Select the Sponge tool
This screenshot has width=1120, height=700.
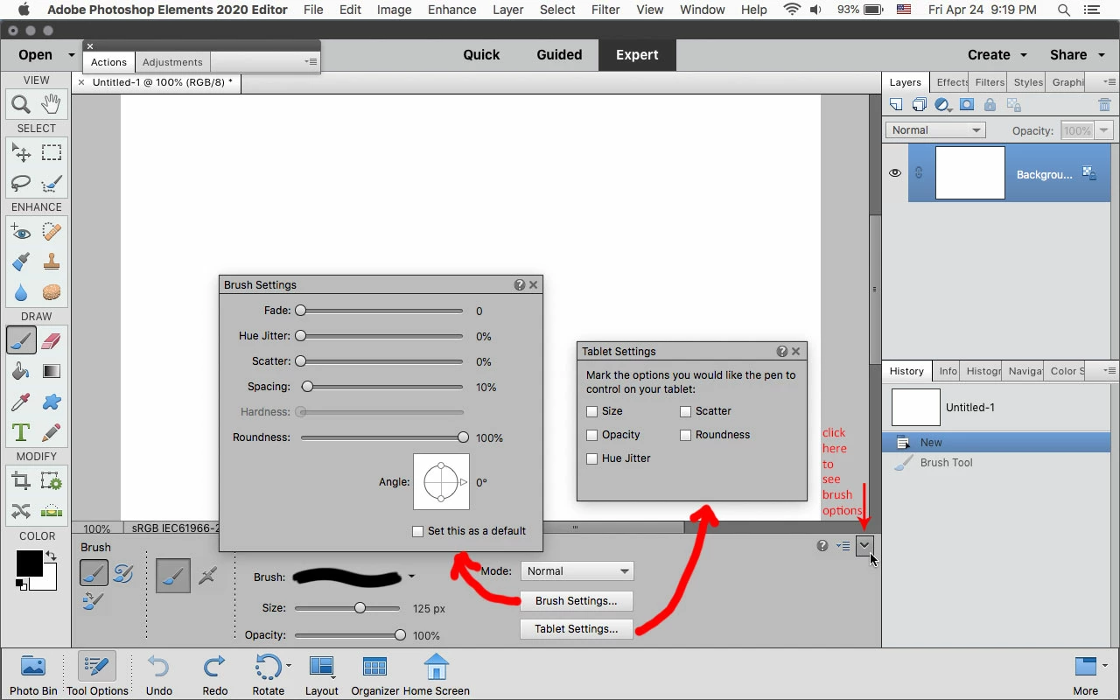tap(52, 292)
